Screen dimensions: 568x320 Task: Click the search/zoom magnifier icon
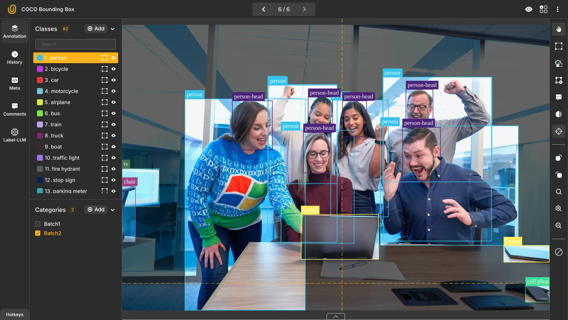559,191
